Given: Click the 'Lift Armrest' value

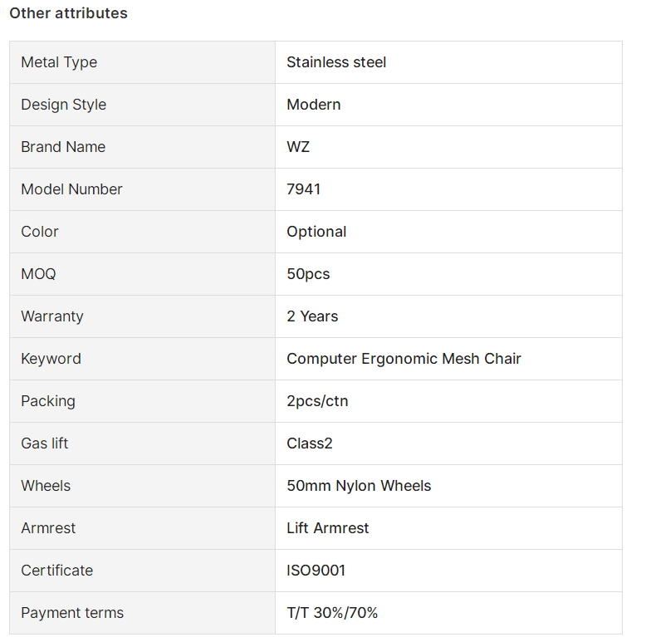Looking at the screenshot, I should click(x=327, y=528).
